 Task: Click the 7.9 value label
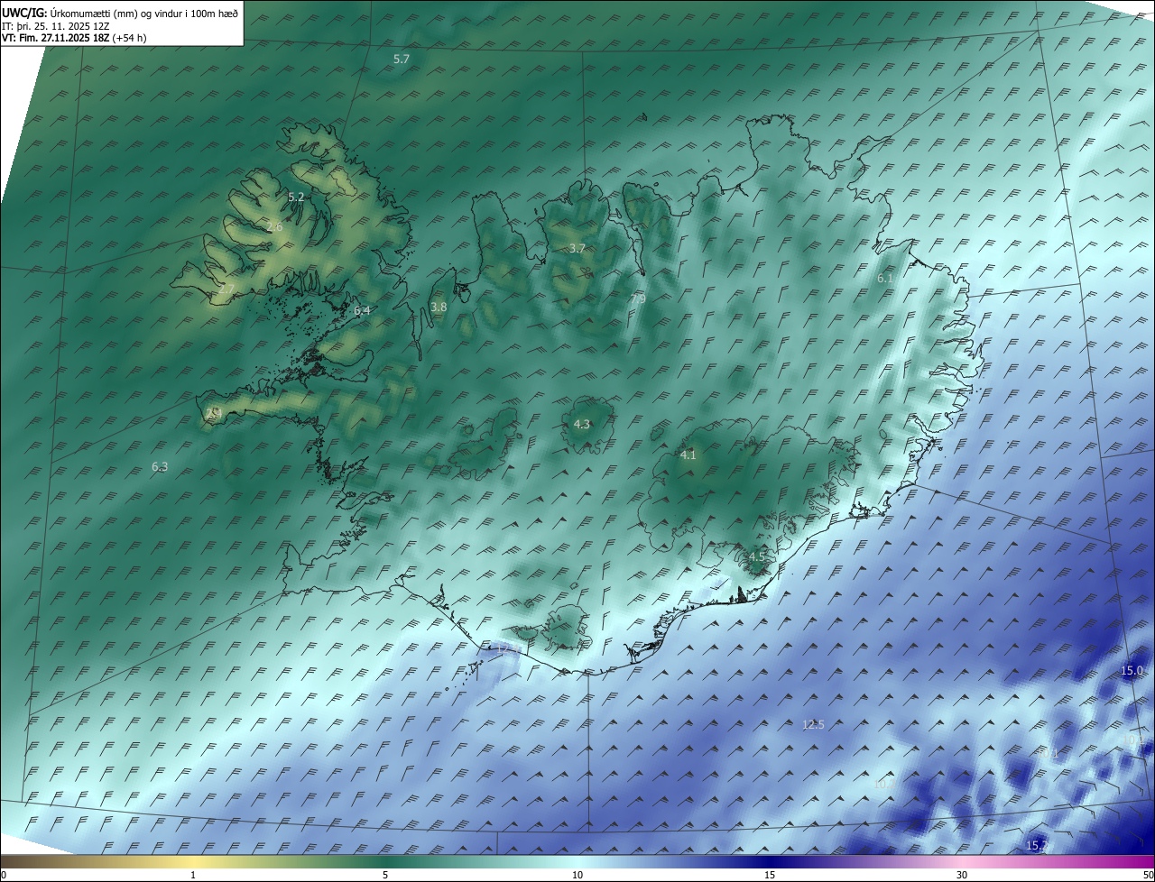tap(638, 299)
